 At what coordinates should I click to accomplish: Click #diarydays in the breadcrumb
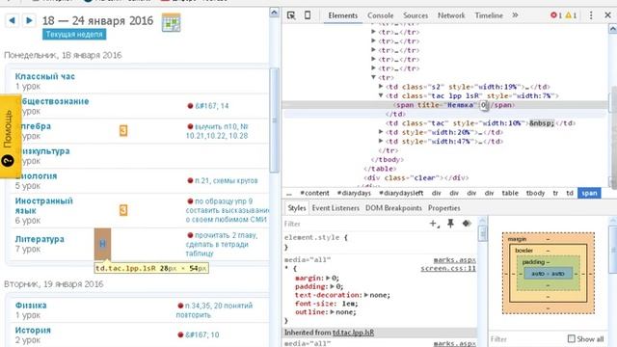pyautogui.click(x=354, y=193)
